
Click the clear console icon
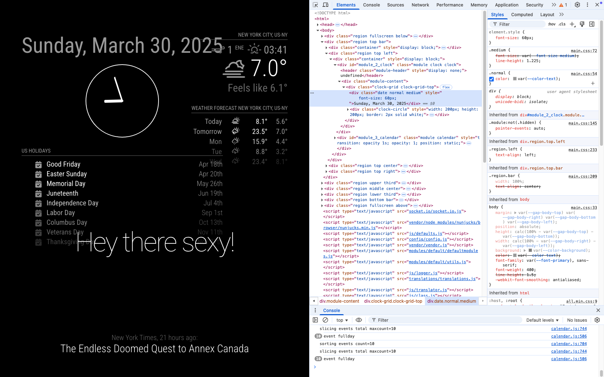(325, 320)
